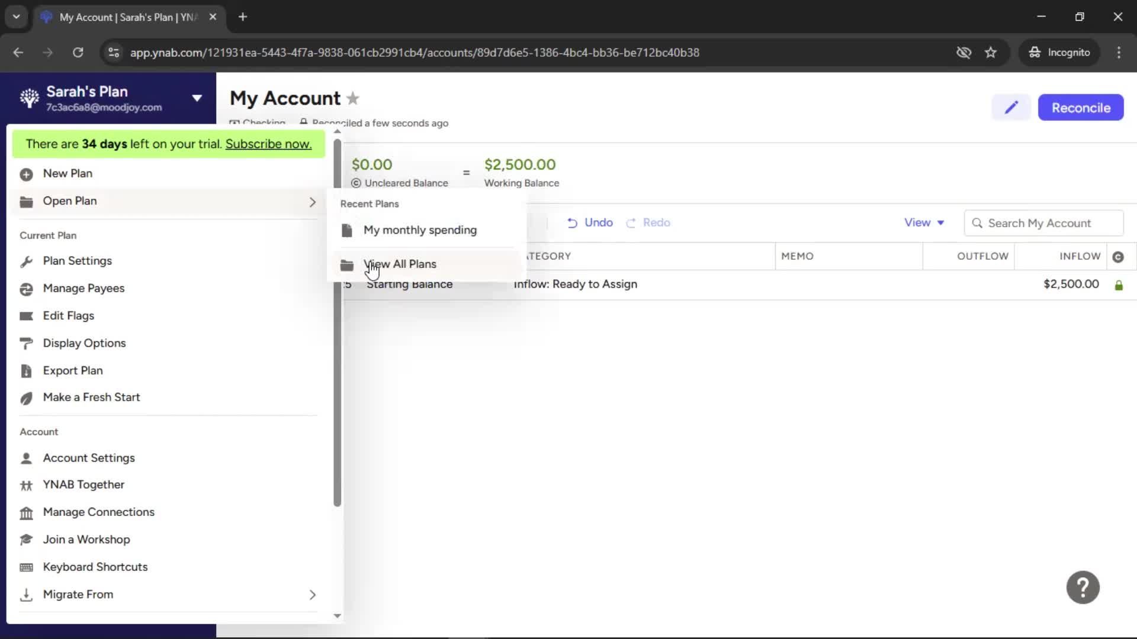The width and height of the screenshot is (1137, 639).
Task: Favorite My Account with the star icon
Action: [x=353, y=98]
